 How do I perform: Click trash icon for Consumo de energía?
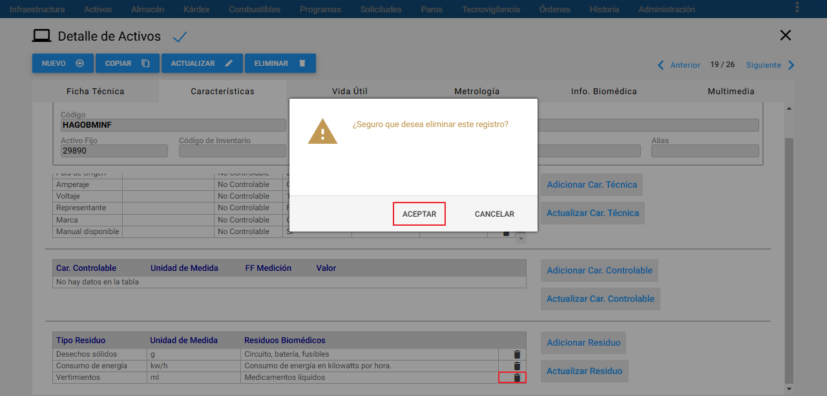(x=517, y=366)
